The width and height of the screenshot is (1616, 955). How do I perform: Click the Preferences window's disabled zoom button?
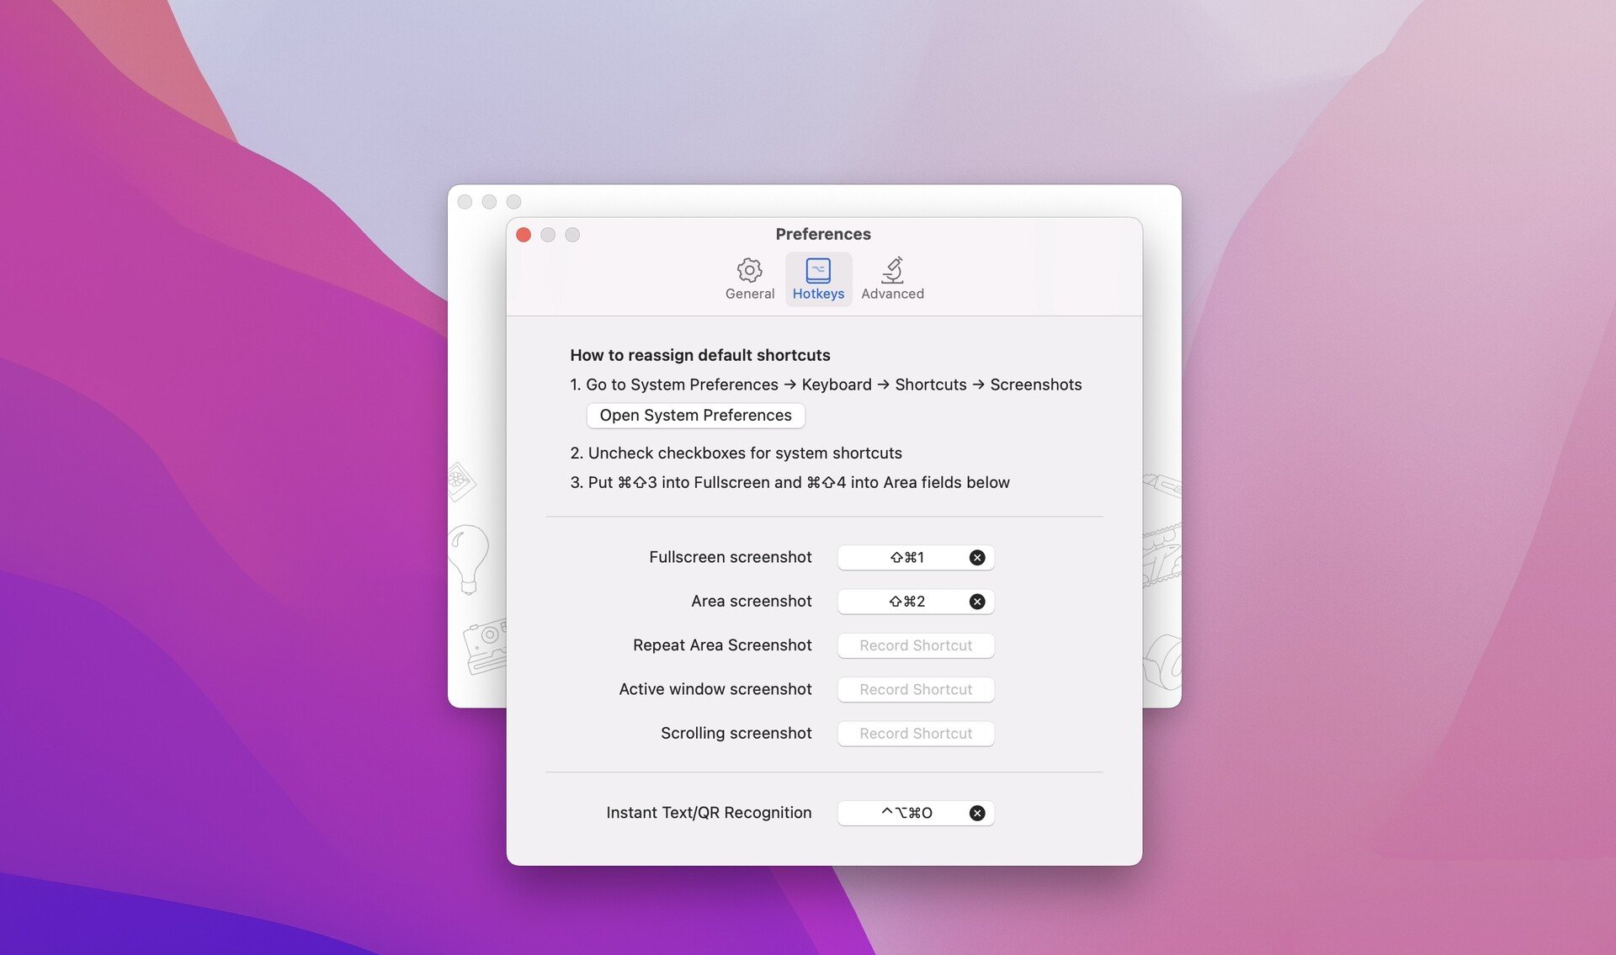[572, 235]
